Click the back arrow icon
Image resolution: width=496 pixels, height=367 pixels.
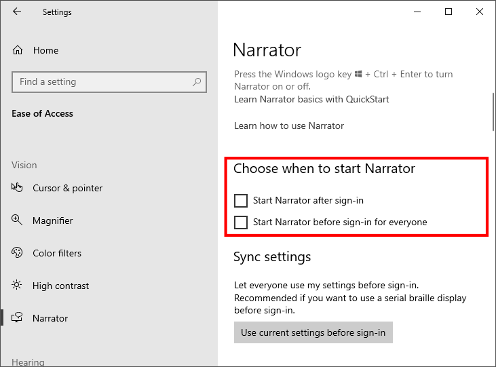(x=17, y=12)
